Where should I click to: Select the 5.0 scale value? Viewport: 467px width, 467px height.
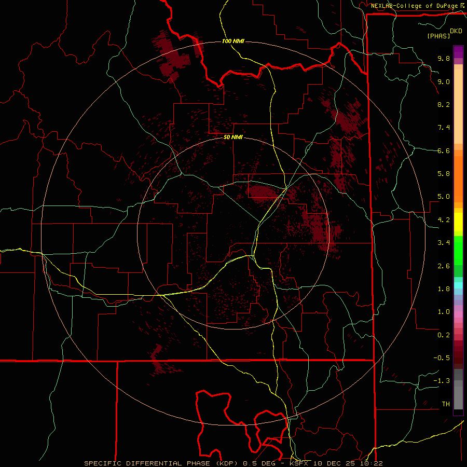(x=444, y=197)
